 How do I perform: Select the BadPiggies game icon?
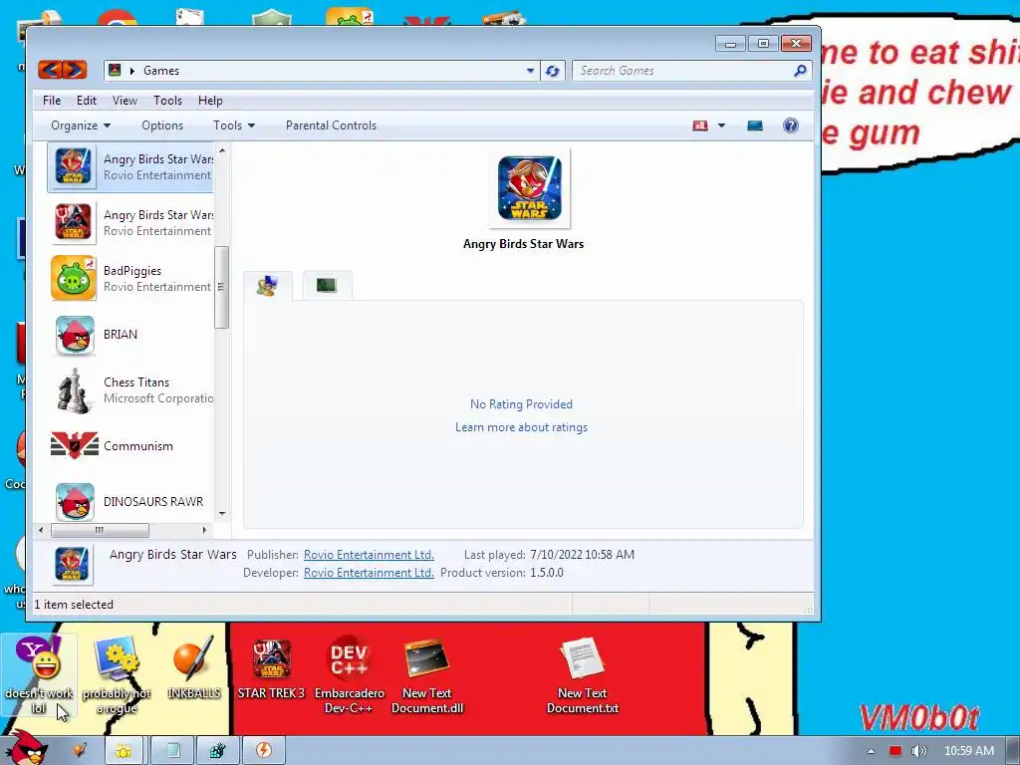coord(74,279)
